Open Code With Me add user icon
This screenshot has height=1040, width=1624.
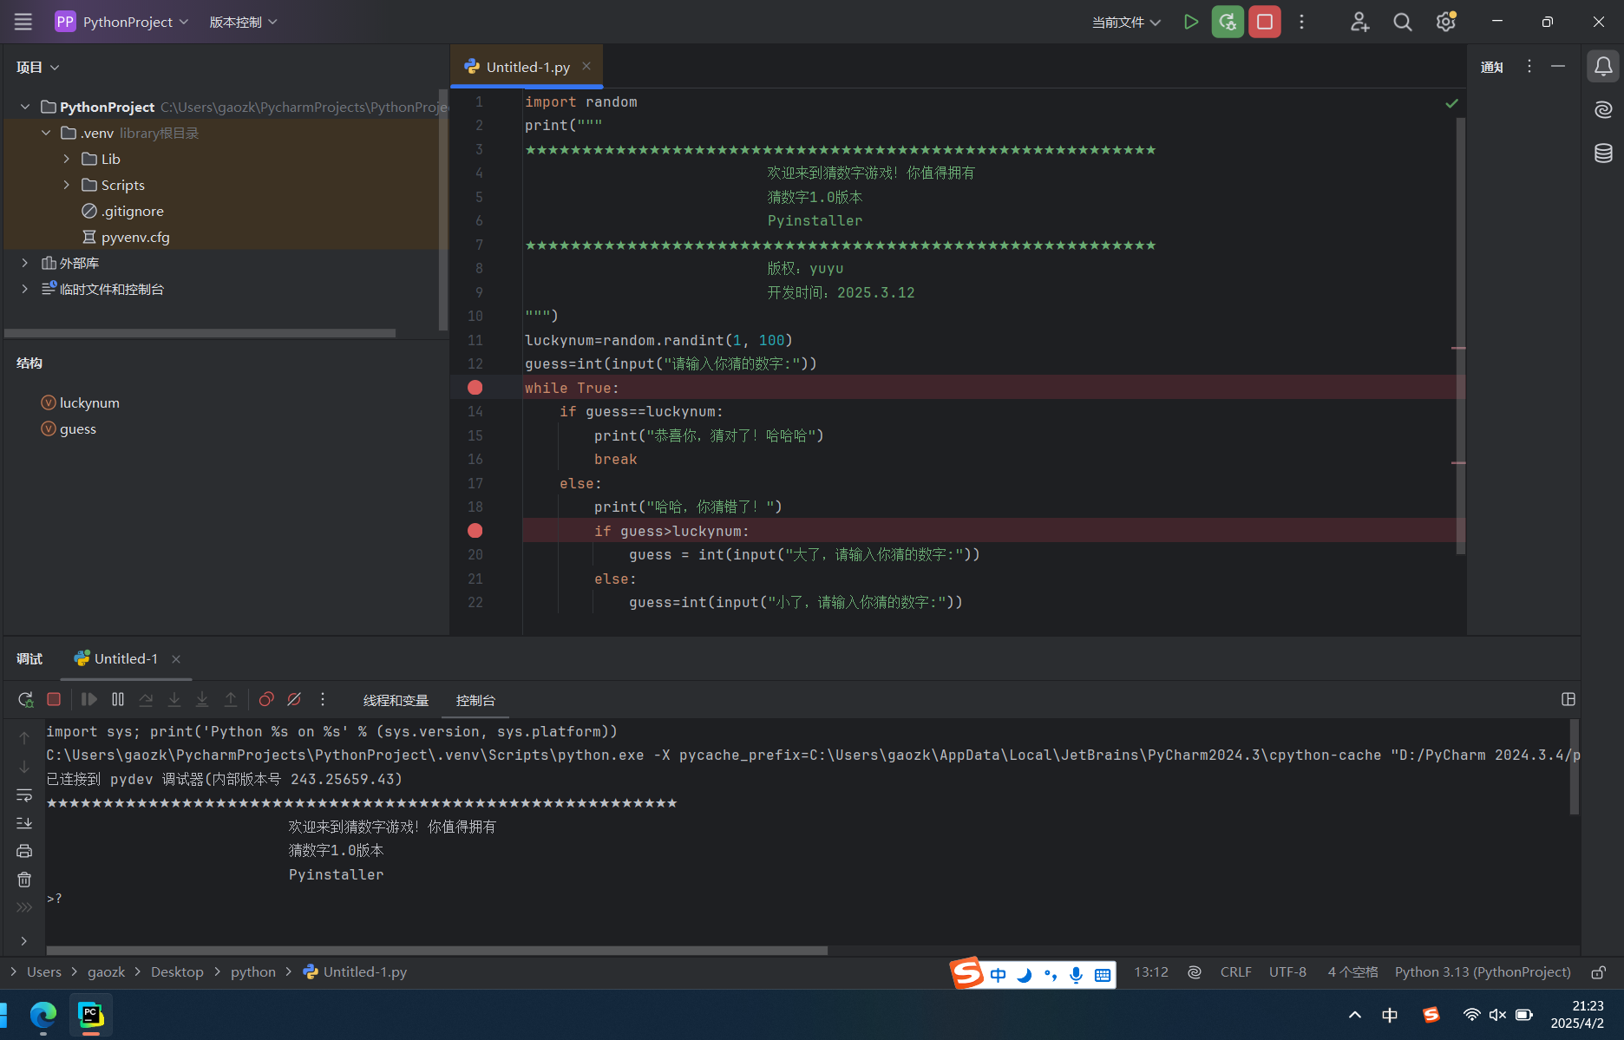pyautogui.click(x=1359, y=22)
